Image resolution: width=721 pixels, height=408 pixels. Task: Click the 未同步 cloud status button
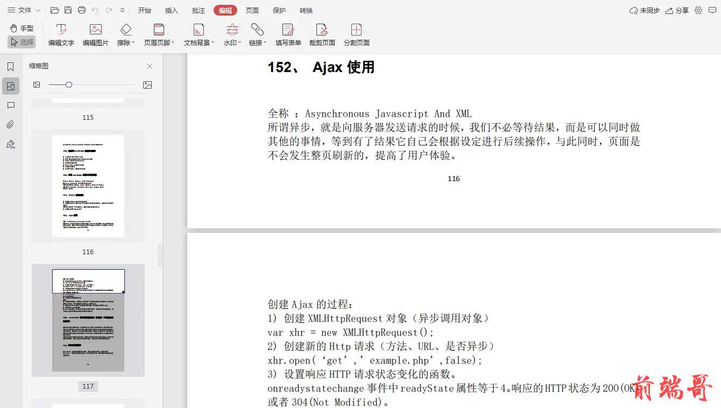tap(644, 10)
